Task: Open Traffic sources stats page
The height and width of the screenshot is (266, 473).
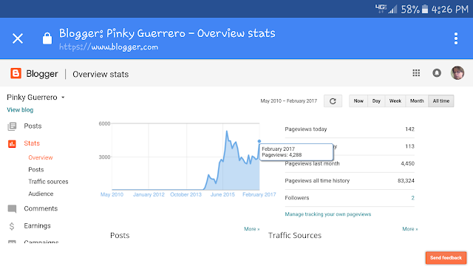Action: coord(48,182)
